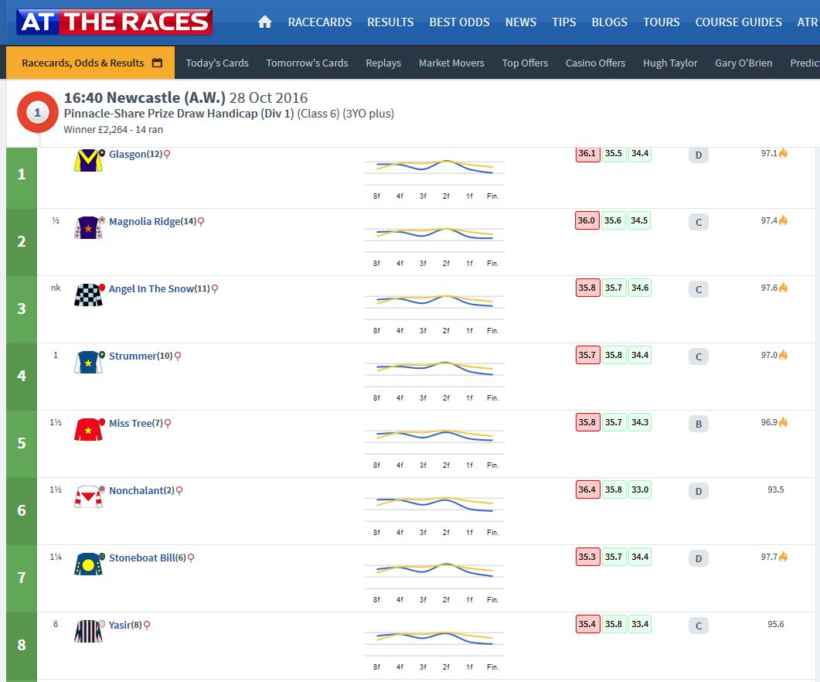Switch to Today's Cards

pyautogui.click(x=217, y=63)
